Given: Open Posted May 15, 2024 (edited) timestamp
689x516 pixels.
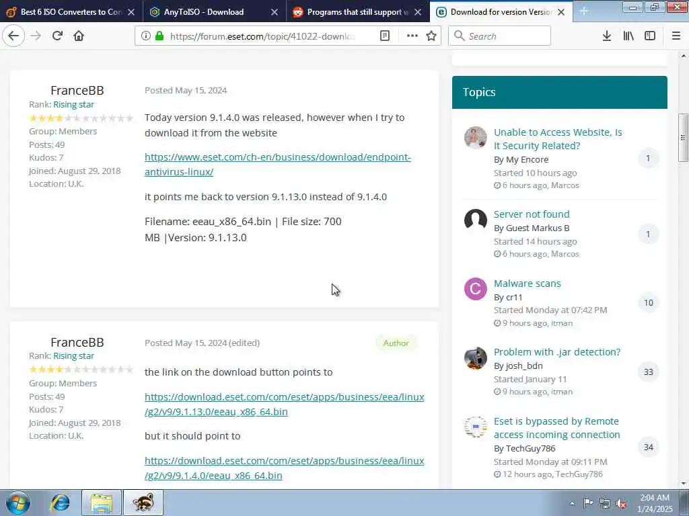Looking at the screenshot, I should (202, 343).
